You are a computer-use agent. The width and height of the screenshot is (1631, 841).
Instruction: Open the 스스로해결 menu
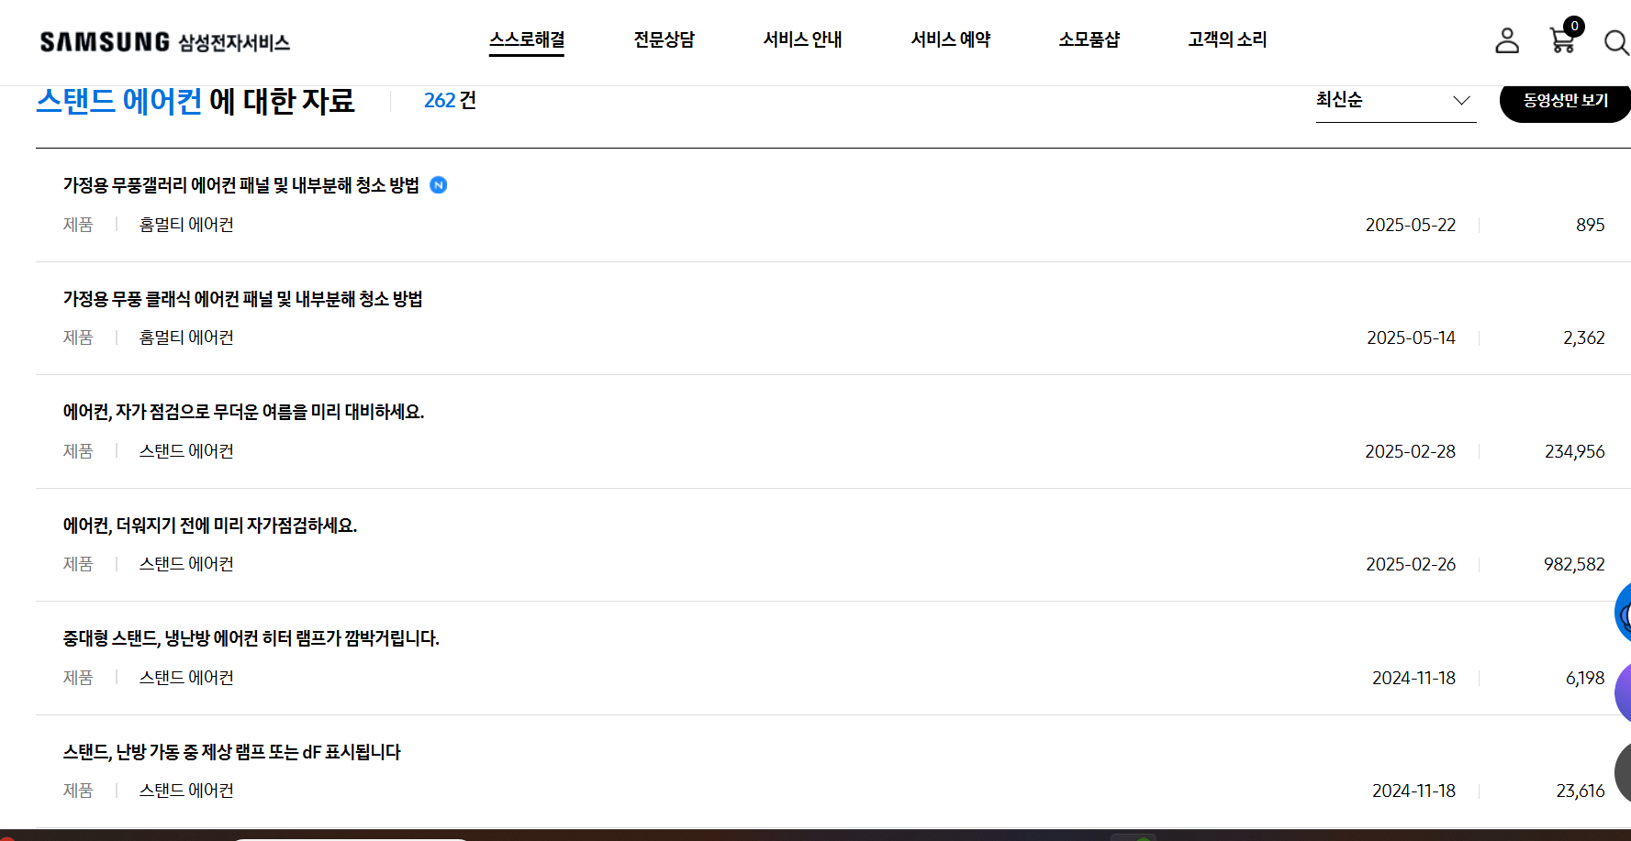[x=527, y=40]
